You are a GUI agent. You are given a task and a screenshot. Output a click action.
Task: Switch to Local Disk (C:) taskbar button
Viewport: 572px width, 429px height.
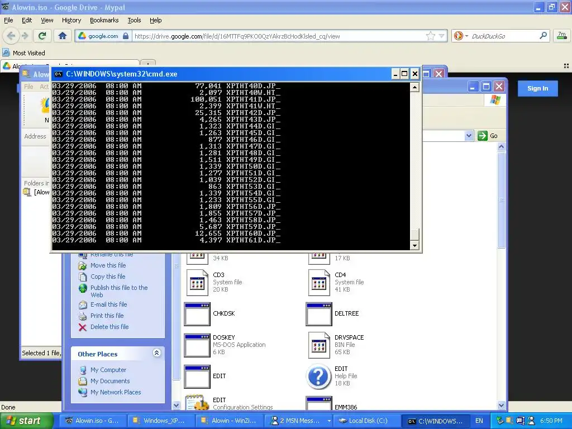pyautogui.click(x=366, y=421)
